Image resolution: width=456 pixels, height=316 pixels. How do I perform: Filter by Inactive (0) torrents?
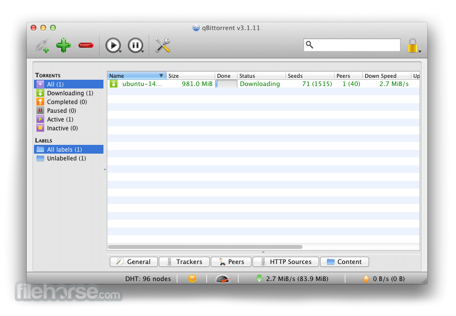pyautogui.click(x=68, y=128)
